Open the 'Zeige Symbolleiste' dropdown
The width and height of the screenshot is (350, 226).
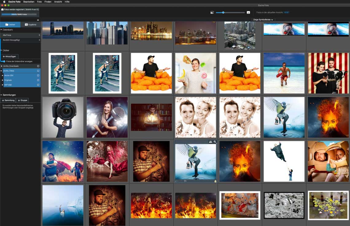(263, 20)
